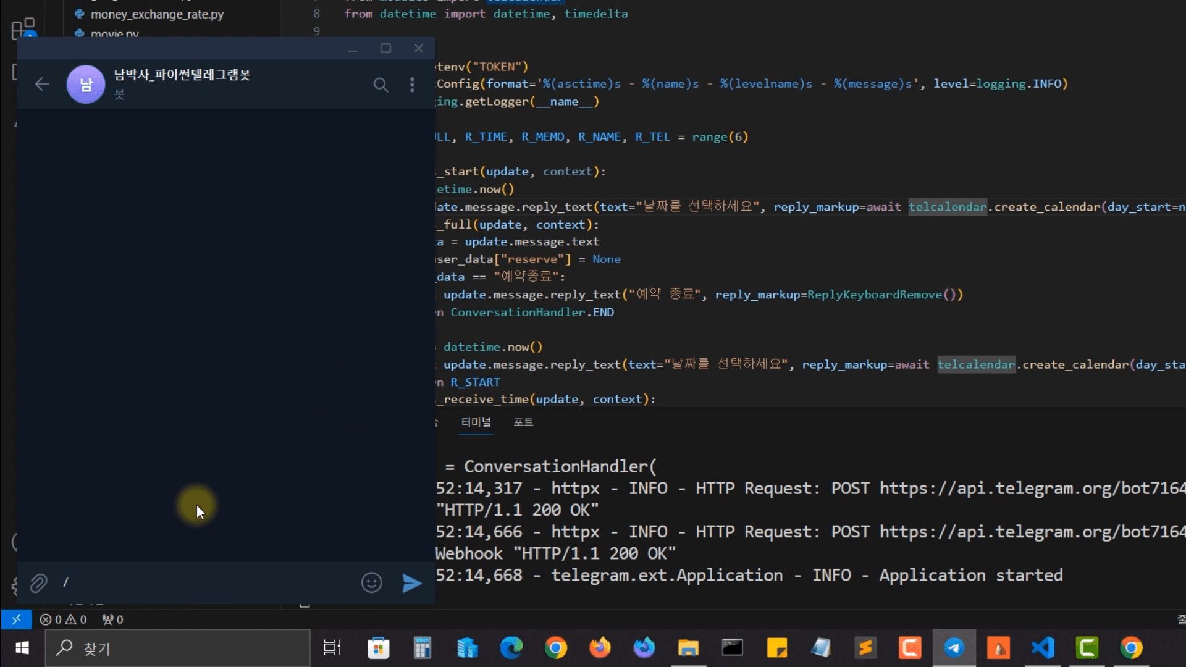Open the chat's three-dot menu
The image size is (1186, 667).
[412, 85]
